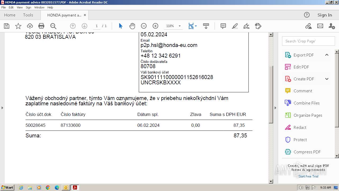
Task: Open Google Chrome from the taskbar
Action: click(48, 188)
